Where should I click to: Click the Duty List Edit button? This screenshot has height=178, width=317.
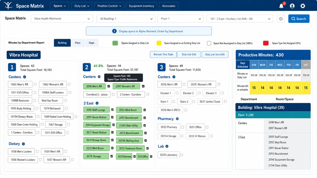pyautogui.click(x=189, y=54)
